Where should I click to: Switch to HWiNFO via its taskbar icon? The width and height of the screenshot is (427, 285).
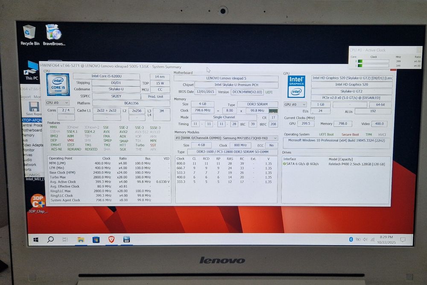click(127, 239)
